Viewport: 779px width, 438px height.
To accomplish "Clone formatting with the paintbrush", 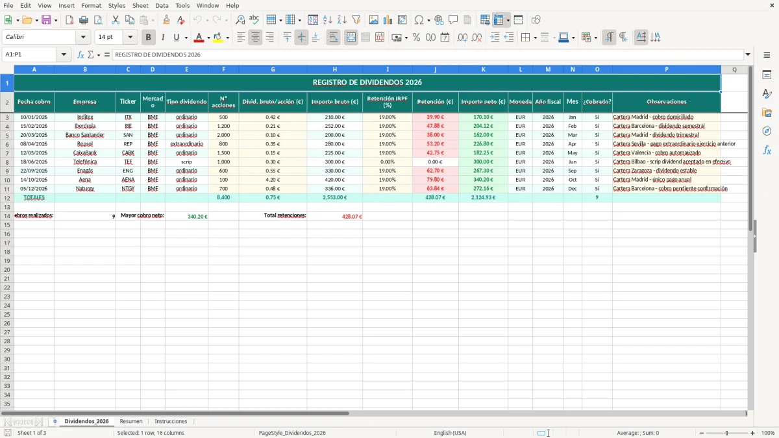I will click(166, 20).
